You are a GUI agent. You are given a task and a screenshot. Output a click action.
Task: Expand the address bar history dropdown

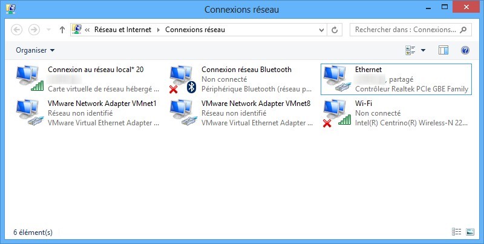(321, 30)
